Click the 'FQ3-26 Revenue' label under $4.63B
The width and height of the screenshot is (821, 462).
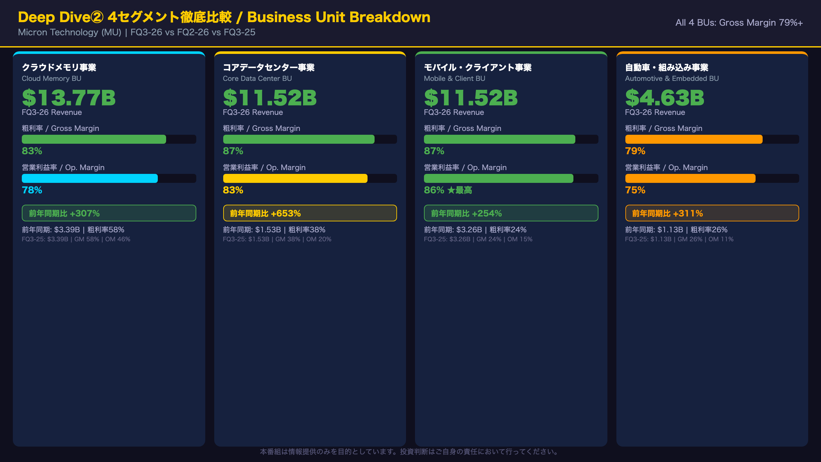pyautogui.click(x=655, y=112)
